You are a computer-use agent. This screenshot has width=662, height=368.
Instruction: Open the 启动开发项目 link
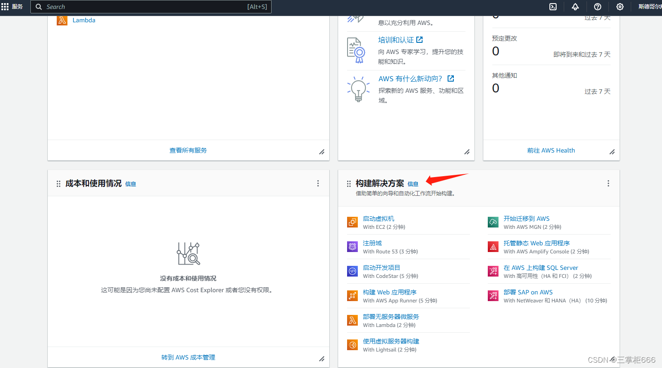[x=381, y=268]
